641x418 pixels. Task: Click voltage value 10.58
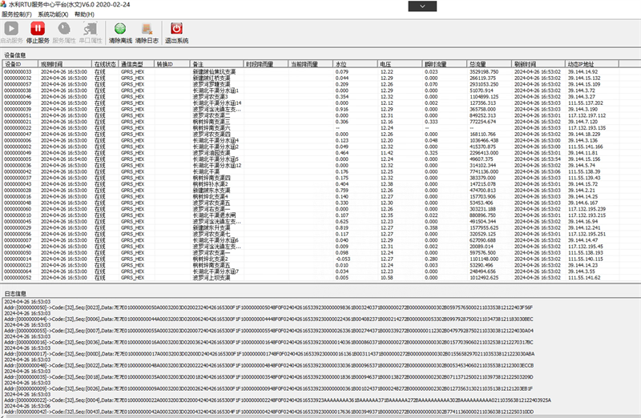pos(387,278)
